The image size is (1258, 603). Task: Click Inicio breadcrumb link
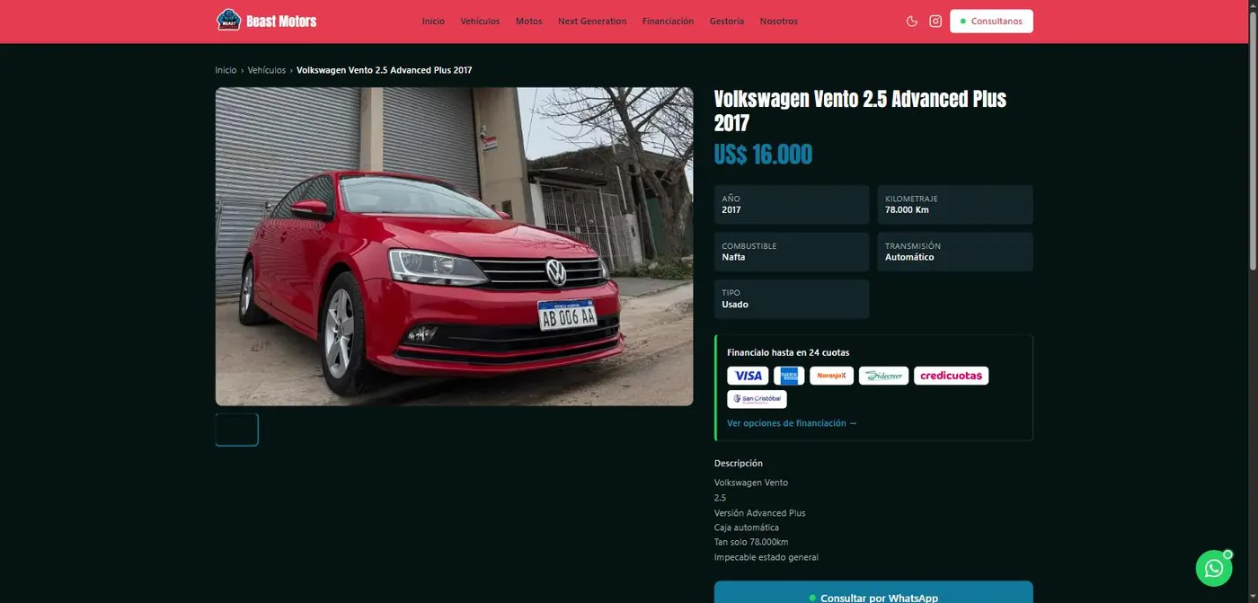[226, 70]
